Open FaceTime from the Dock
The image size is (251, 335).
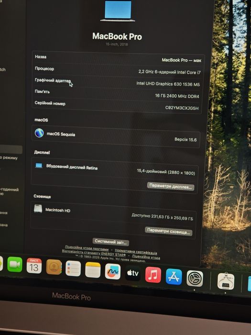click(15, 265)
